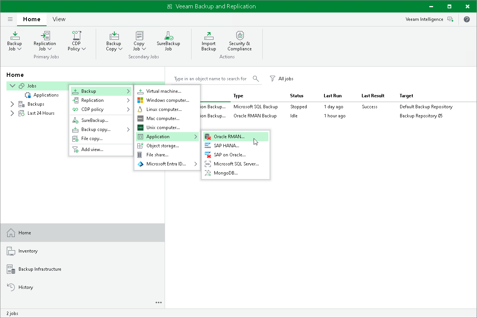Expand the Backups tree node
477x318 pixels.
(x=12, y=104)
